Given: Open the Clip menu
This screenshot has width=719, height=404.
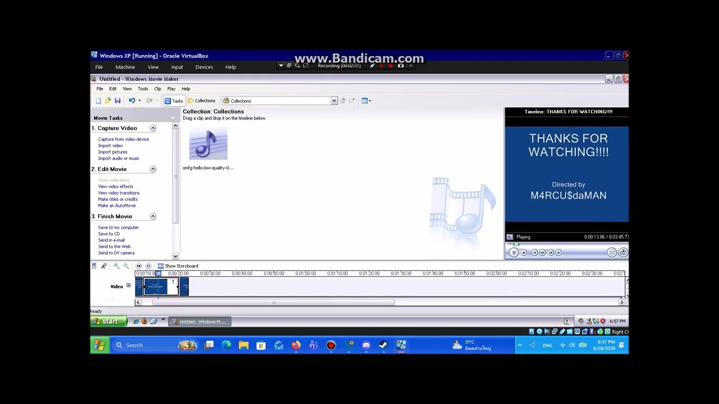Looking at the screenshot, I should [x=158, y=89].
